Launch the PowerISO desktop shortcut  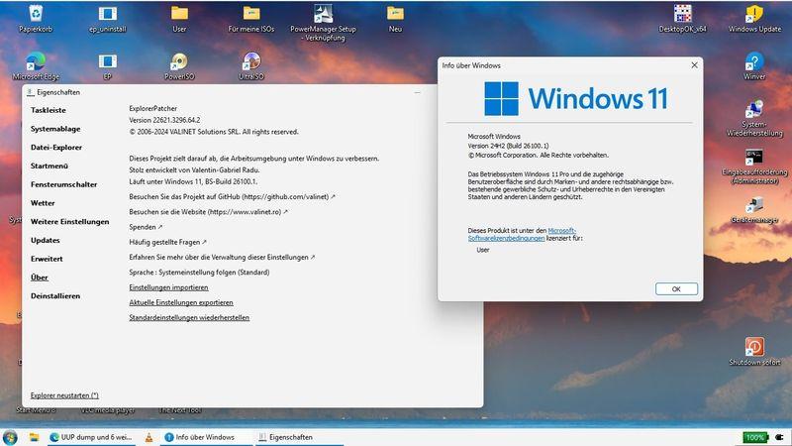pos(179,65)
